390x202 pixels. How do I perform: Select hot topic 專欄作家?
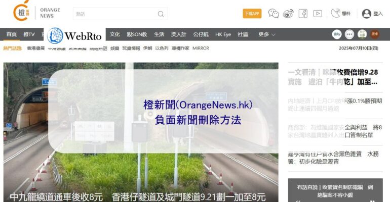click(x=180, y=48)
